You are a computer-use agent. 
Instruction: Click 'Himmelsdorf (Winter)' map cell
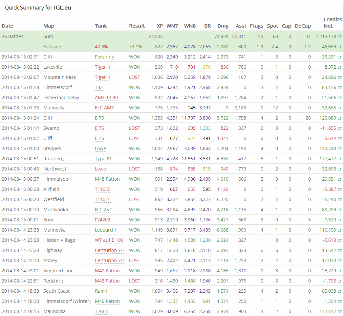67,301
